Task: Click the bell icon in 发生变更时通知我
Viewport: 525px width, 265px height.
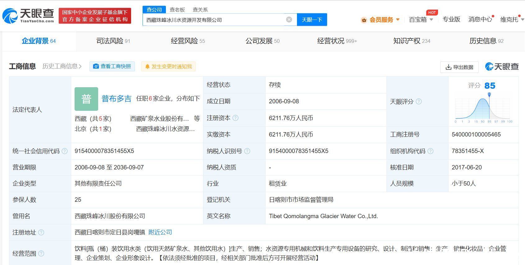Action: coord(148,66)
